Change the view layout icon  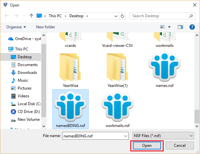[x=162, y=27]
